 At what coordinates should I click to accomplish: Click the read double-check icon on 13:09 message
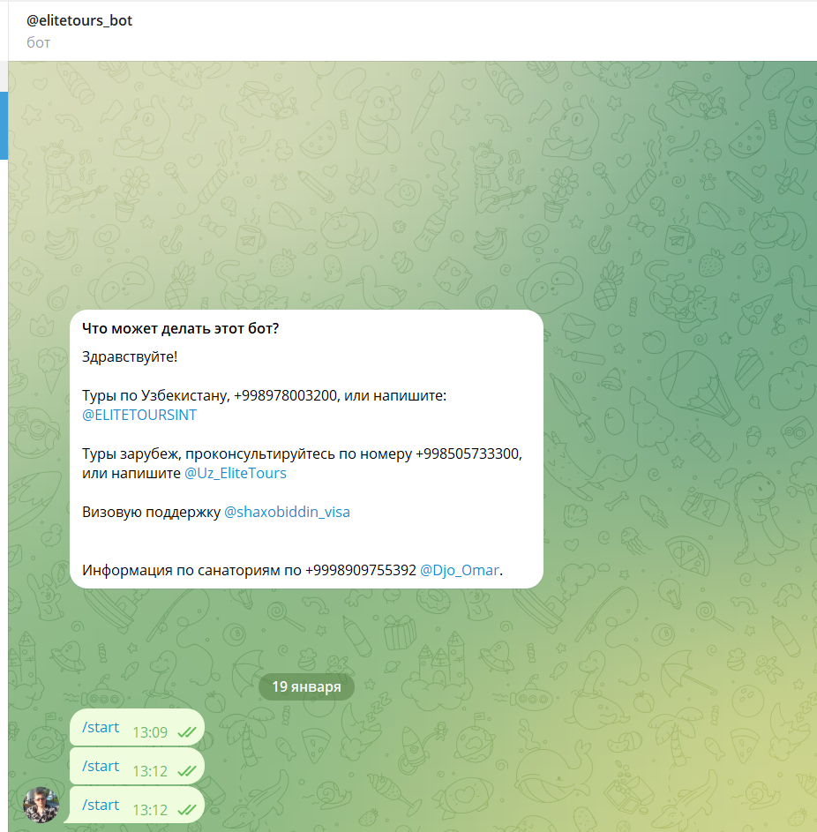pyautogui.click(x=186, y=732)
